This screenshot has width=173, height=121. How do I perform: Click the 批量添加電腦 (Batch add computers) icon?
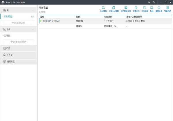point(114,8)
